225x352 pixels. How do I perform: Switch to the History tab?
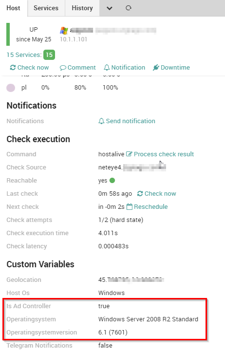click(x=82, y=8)
